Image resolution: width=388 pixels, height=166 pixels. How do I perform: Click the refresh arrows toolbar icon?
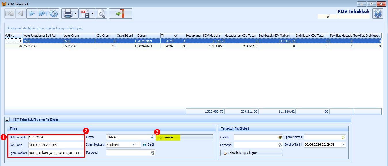click(54, 13)
